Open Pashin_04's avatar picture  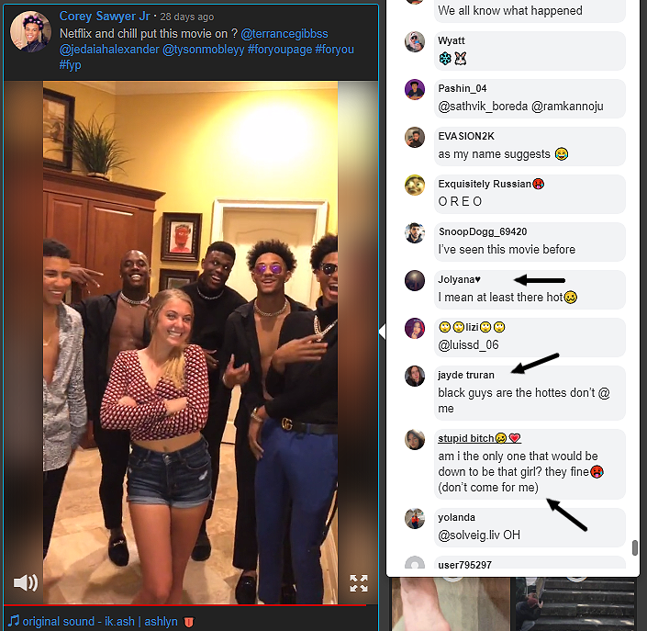[x=415, y=90]
